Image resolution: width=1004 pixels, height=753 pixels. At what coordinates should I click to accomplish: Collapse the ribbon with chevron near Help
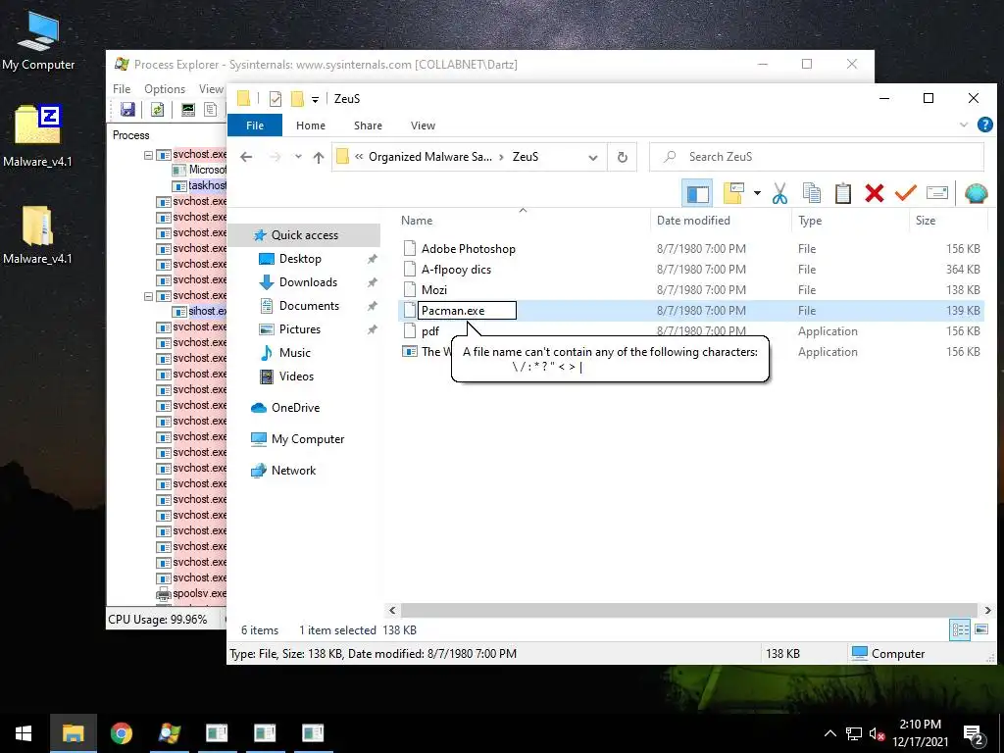point(964,125)
